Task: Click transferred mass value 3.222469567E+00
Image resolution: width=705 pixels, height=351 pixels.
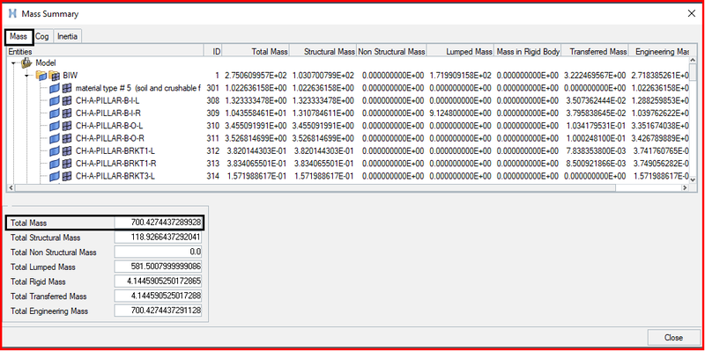Action: [x=594, y=76]
